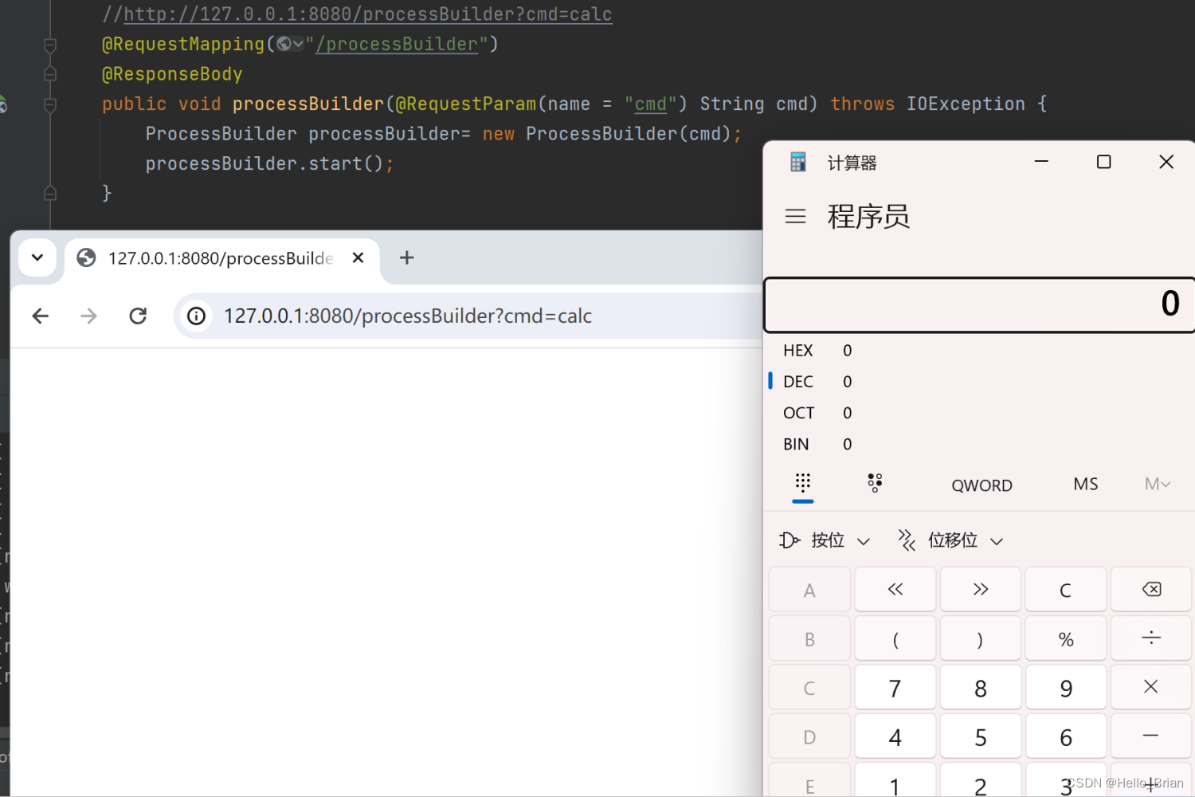Click the minus key in calculator

[x=1151, y=736]
